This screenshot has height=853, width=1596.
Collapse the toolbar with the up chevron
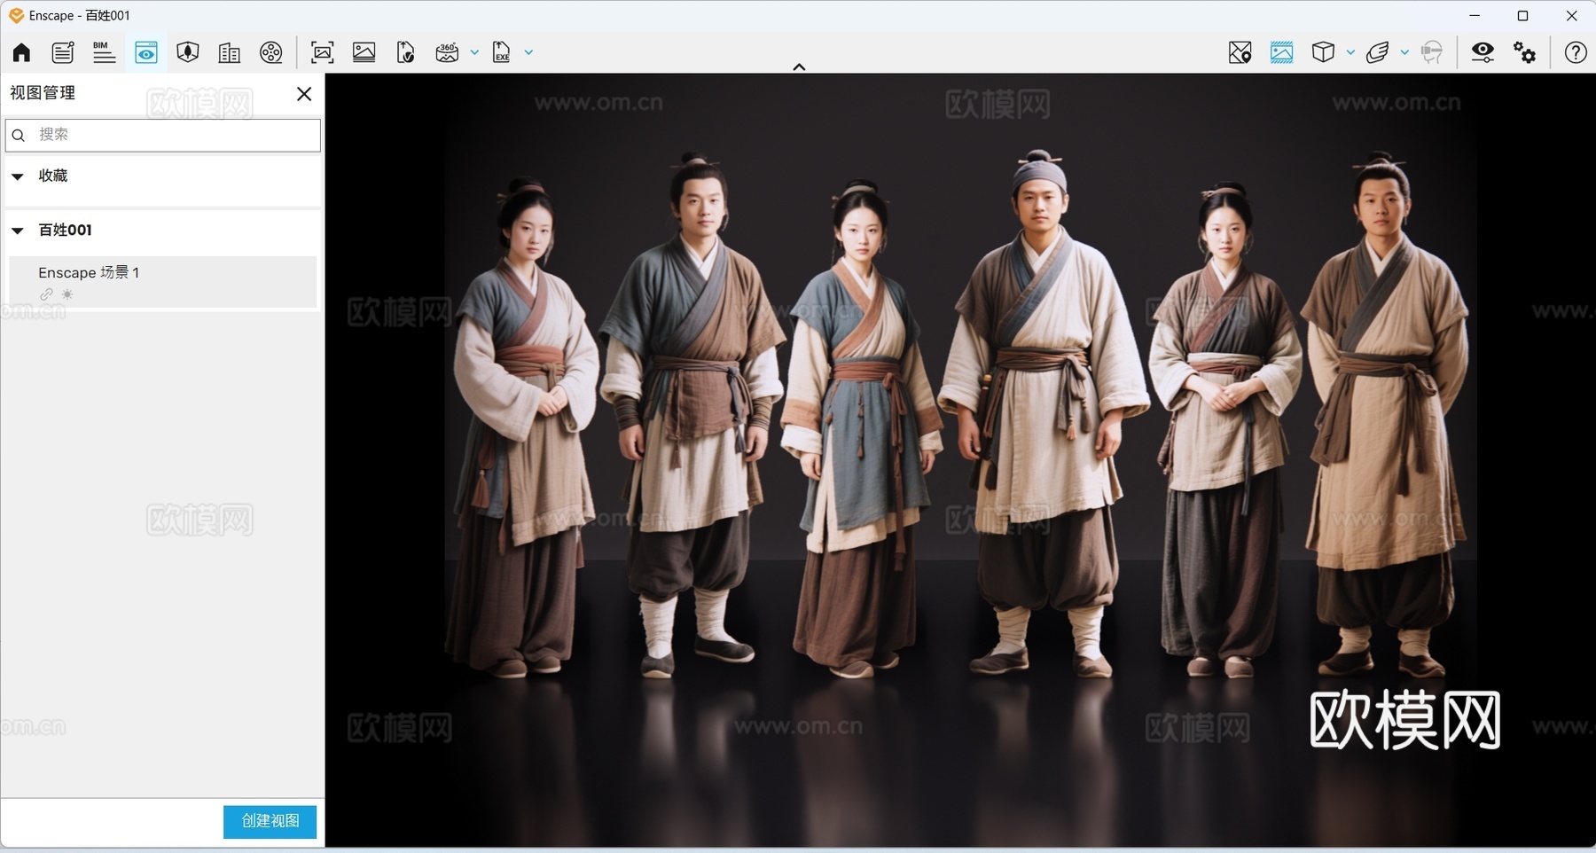point(799,67)
